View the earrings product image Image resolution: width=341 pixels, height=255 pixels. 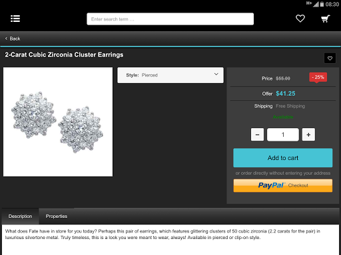58,122
